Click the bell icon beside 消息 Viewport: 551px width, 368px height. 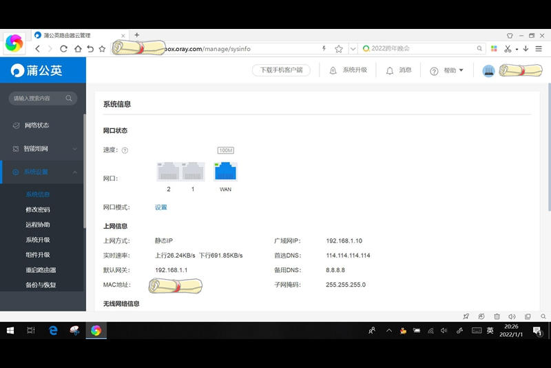tap(390, 70)
